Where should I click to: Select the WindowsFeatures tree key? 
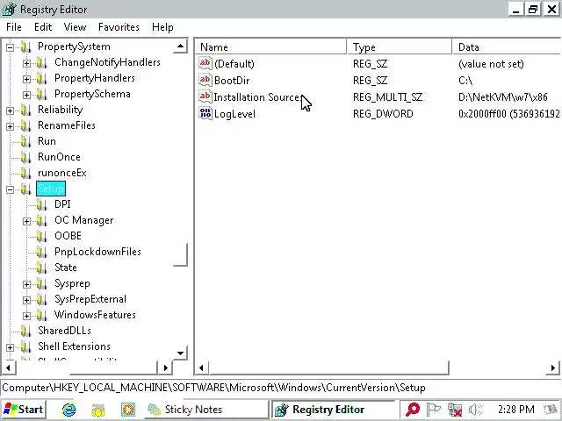(95, 315)
